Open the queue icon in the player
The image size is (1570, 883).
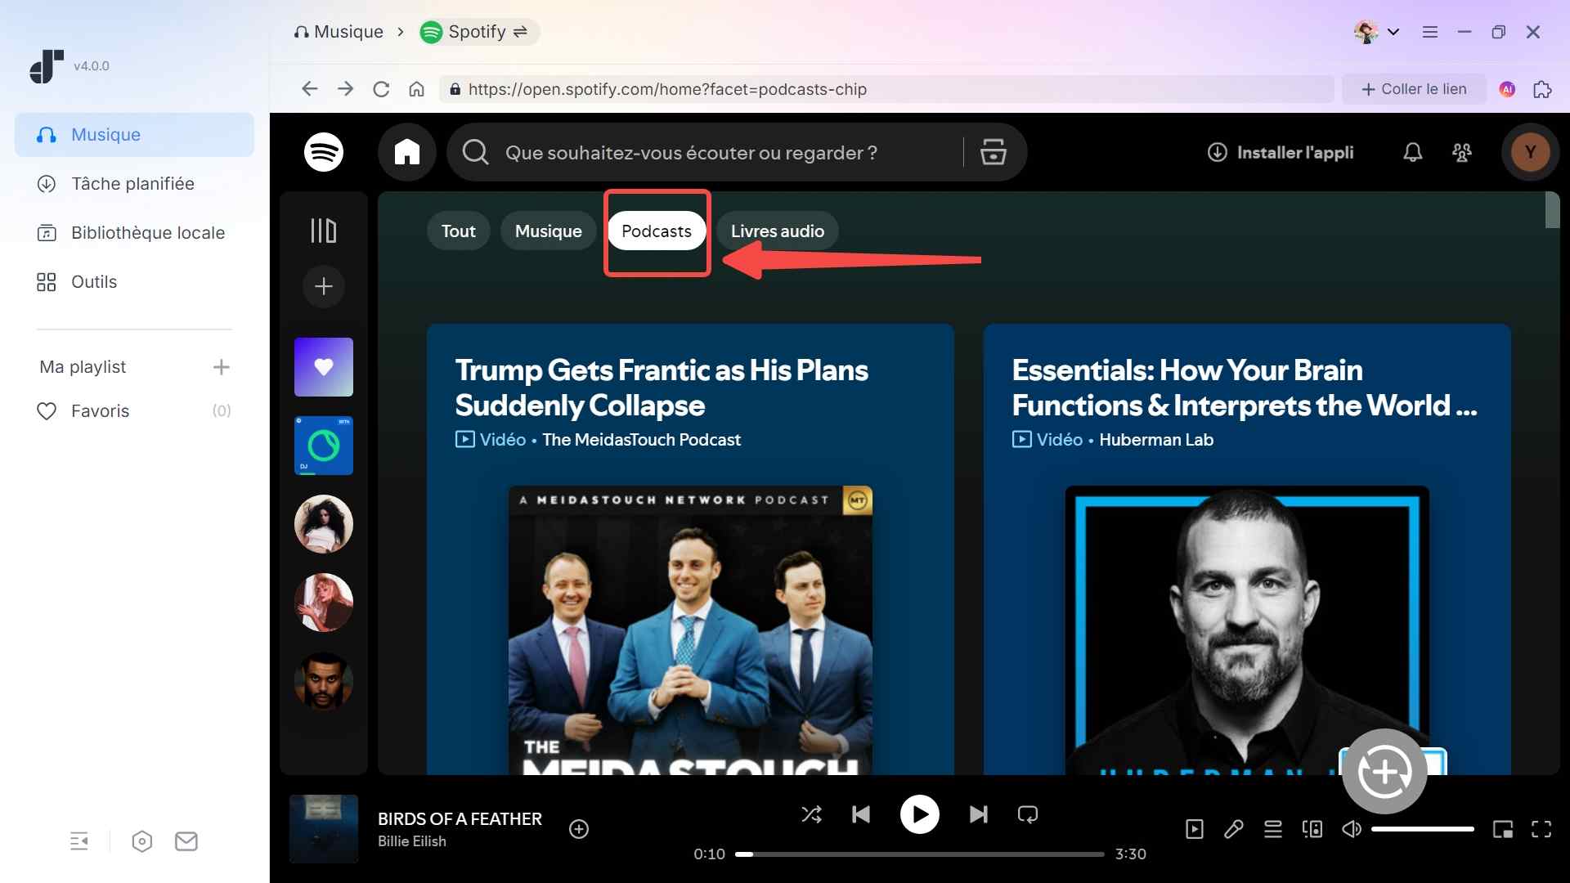tap(1272, 829)
